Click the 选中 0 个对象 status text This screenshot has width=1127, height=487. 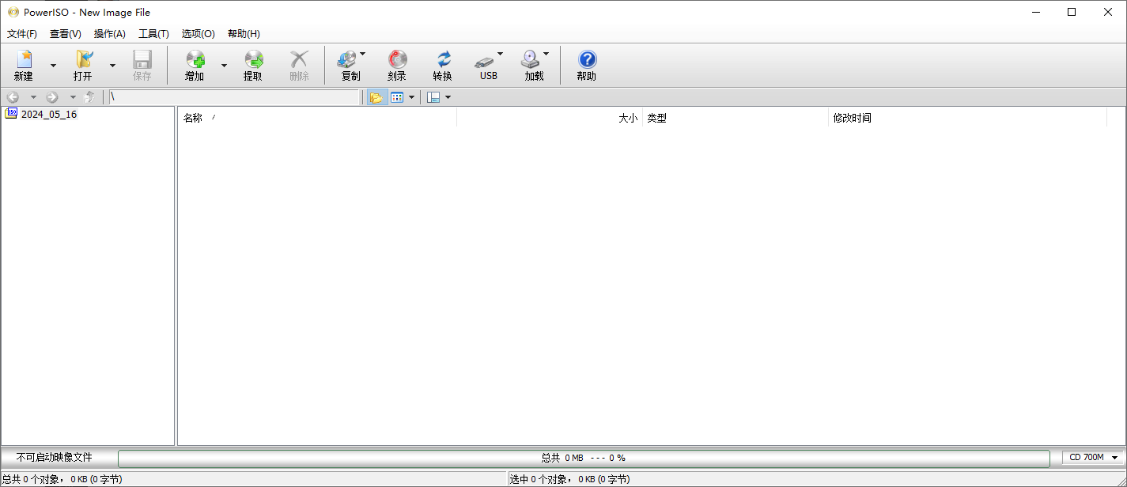(569, 479)
